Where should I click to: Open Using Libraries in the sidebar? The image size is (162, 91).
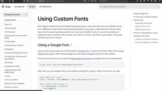10,28
